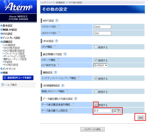
Task: Open help icon for データ通信量の上限設定
Action: click(x=71, y=110)
